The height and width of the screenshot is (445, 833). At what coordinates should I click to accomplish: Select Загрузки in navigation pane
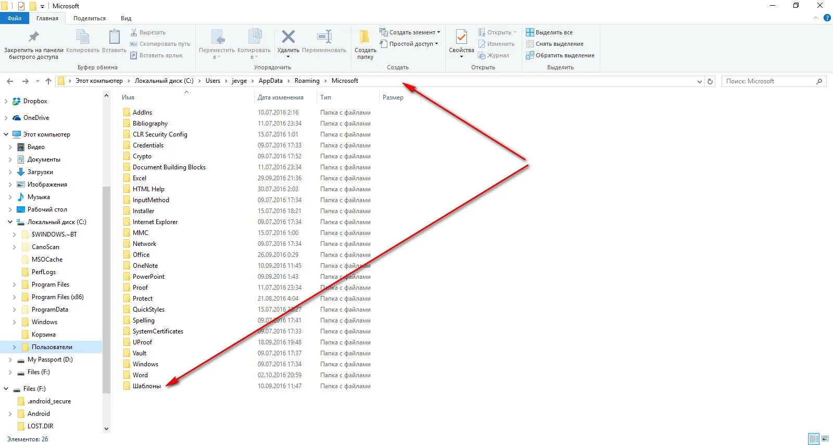pos(40,172)
